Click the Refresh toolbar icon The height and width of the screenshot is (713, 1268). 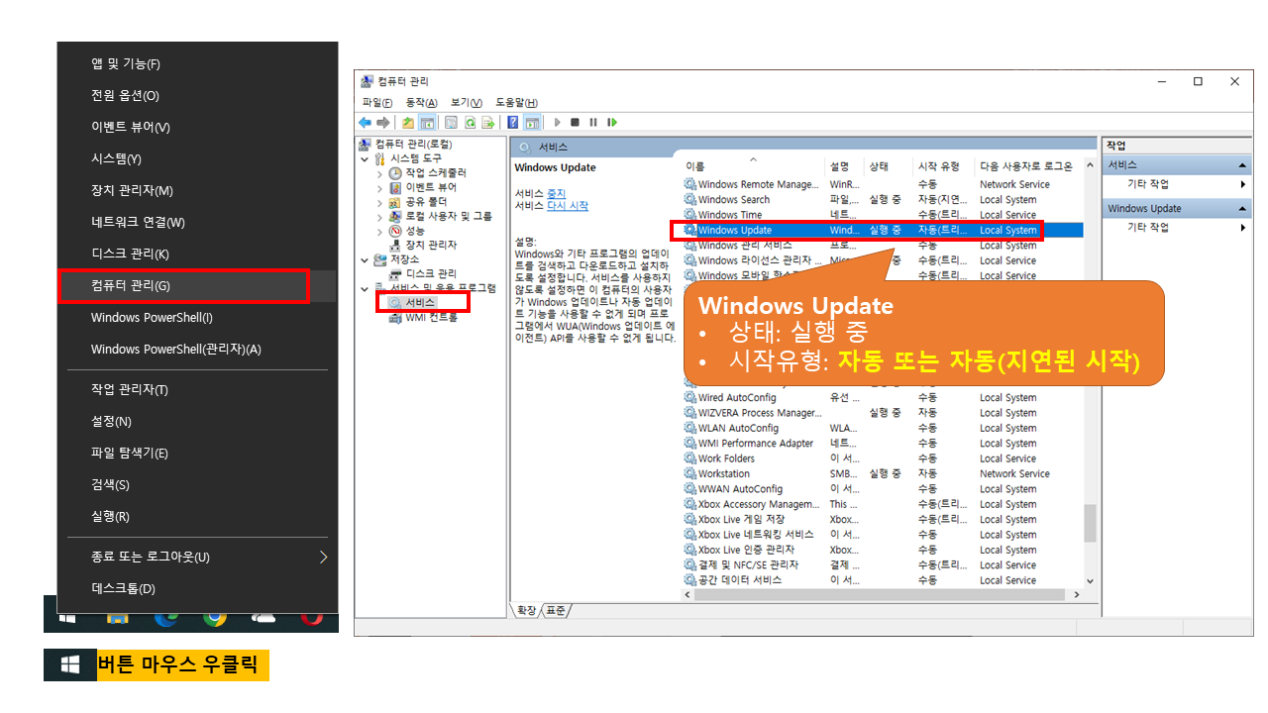470,123
